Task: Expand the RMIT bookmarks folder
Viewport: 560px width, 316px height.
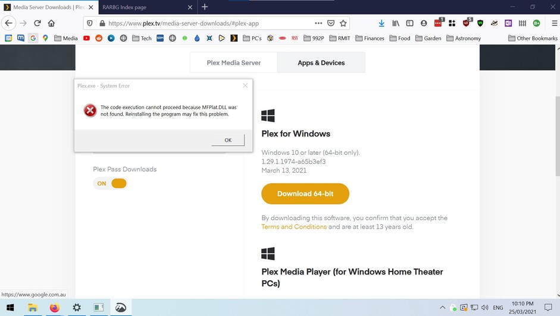Action: [x=340, y=38]
